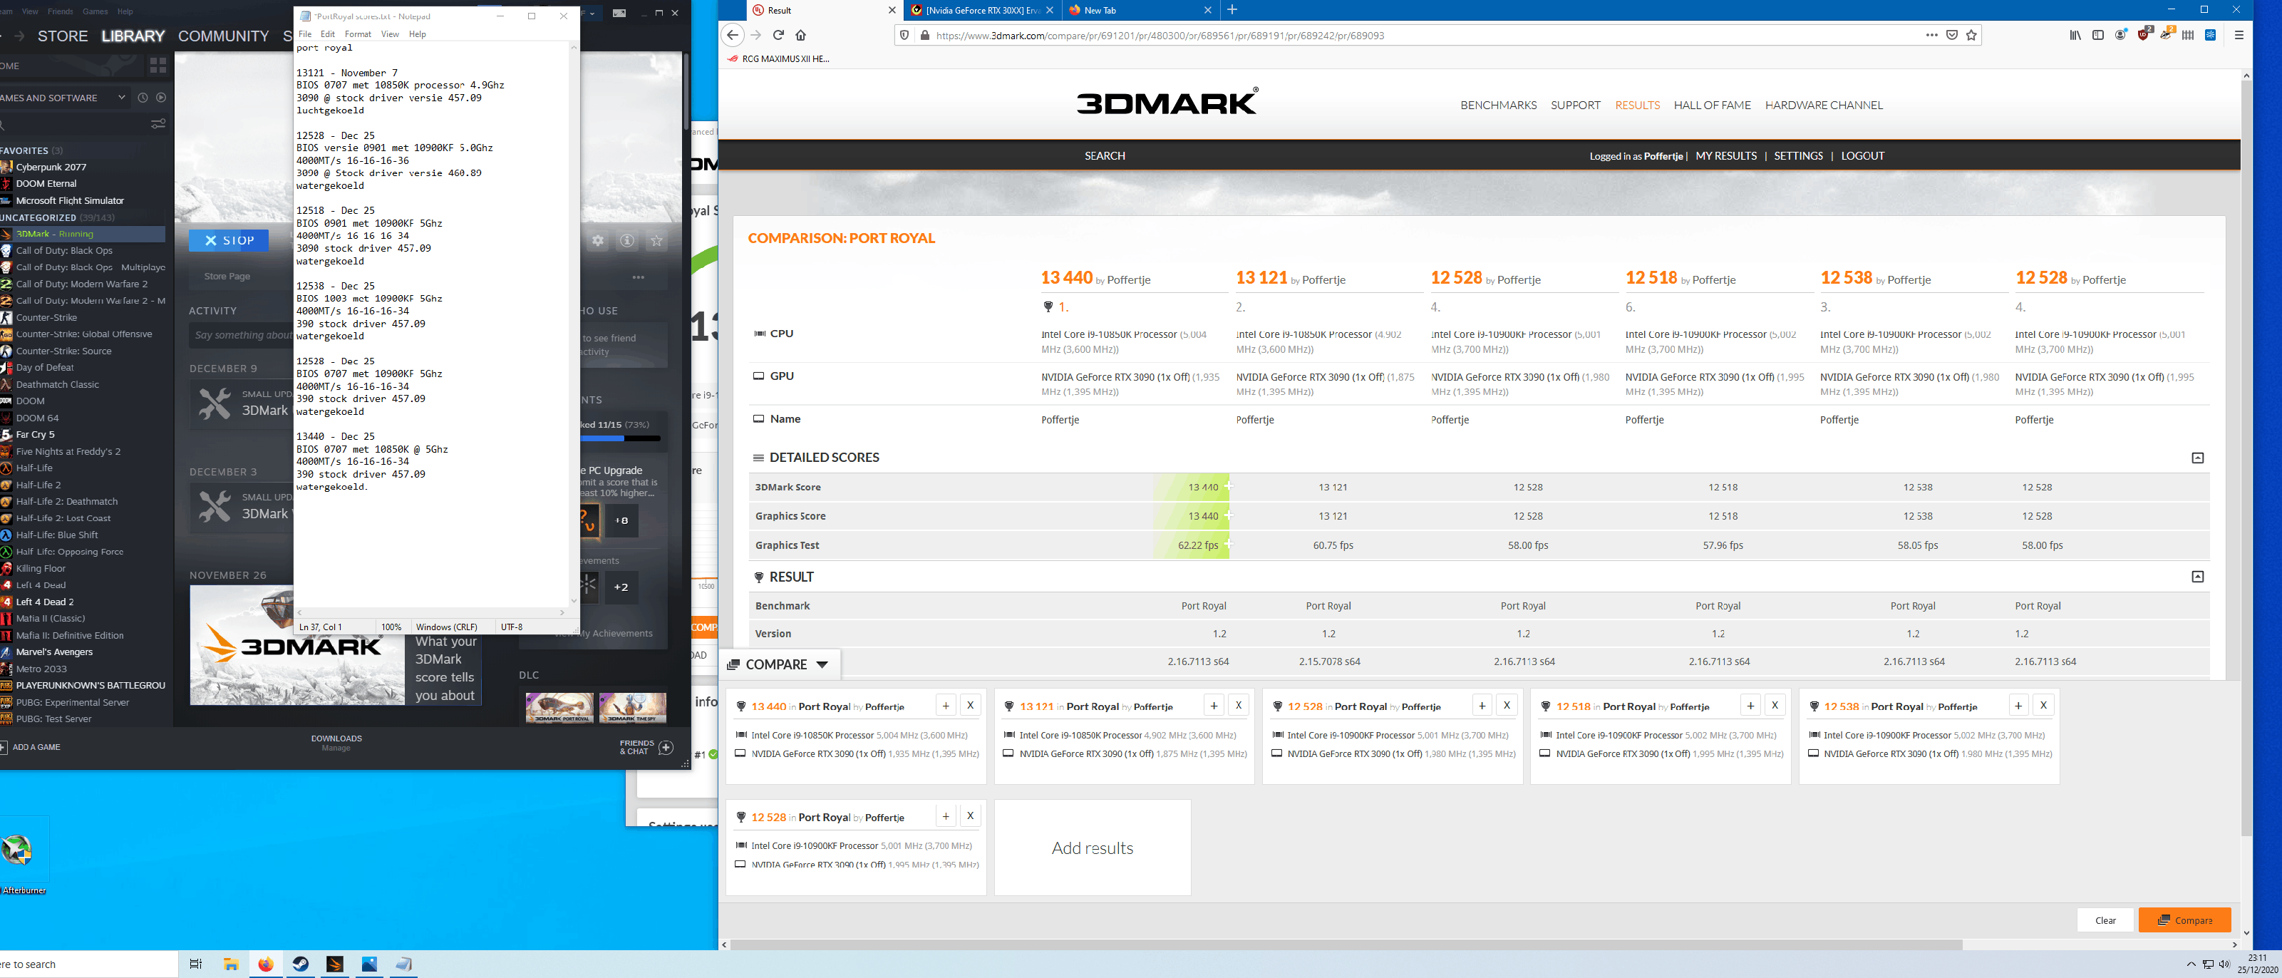Click the uBlock Origin extension icon

coord(2144,34)
